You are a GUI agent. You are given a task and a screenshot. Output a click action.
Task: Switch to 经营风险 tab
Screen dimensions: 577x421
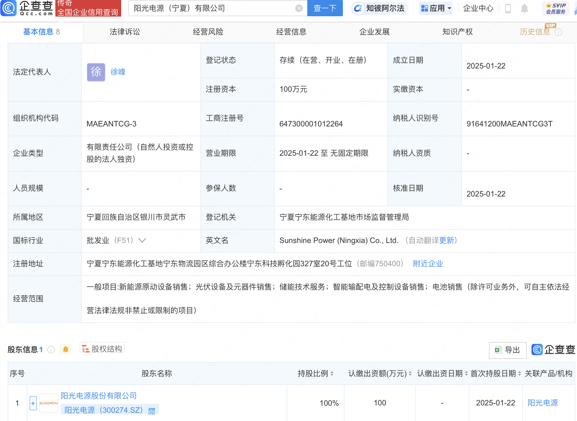(x=208, y=32)
